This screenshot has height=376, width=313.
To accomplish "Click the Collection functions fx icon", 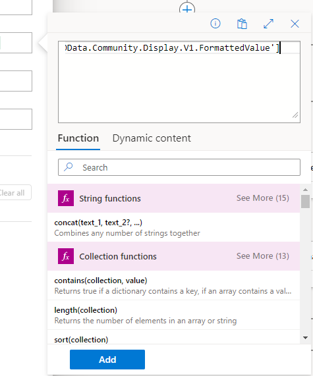I will [x=66, y=256].
